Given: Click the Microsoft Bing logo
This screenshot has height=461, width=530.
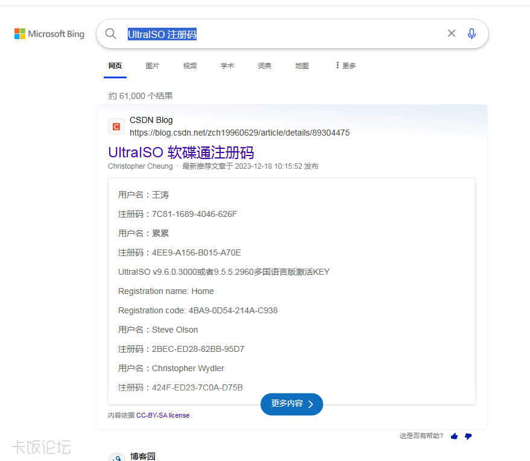Looking at the screenshot, I should coord(49,34).
